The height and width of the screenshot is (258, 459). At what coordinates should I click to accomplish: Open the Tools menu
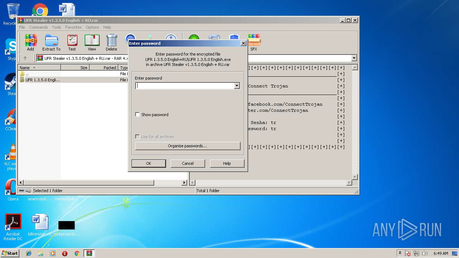click(x=57, y=27)
